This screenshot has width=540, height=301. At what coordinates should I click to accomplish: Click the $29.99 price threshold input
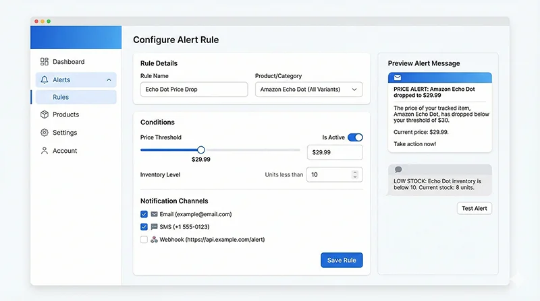tap(335, 152)
